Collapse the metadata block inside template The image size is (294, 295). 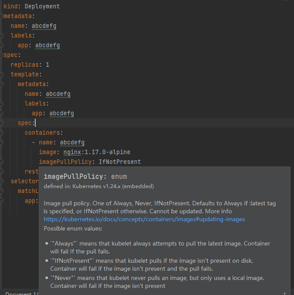1,84
